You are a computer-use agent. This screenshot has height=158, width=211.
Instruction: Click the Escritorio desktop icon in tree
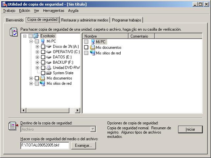[x=36, y=36]
